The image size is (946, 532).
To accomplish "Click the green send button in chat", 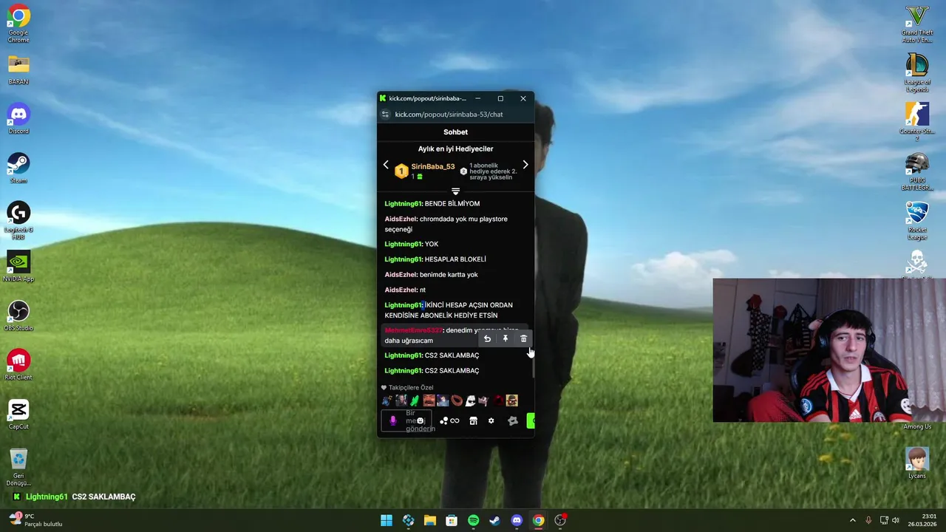I will pyautogui.click(x=531, y=420).
